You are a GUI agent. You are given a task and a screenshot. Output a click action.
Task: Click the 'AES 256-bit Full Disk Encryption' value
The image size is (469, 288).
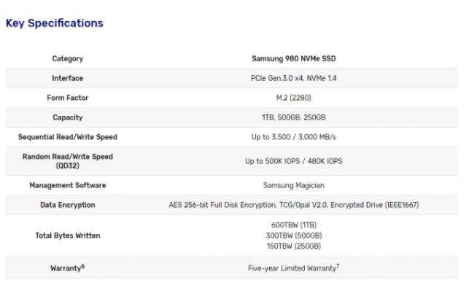(x=222, y=205)
